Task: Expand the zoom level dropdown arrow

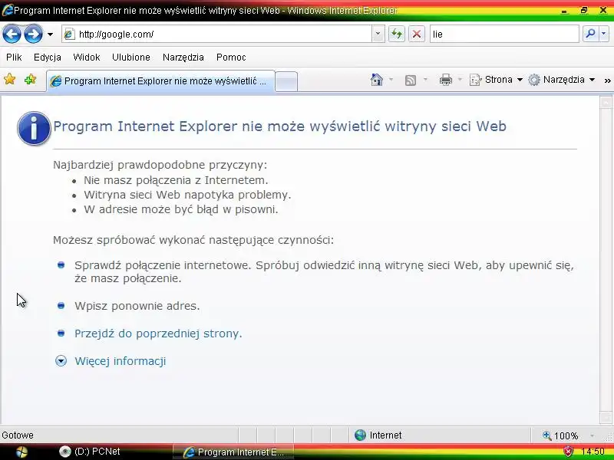Action: (x=592, y=435)
